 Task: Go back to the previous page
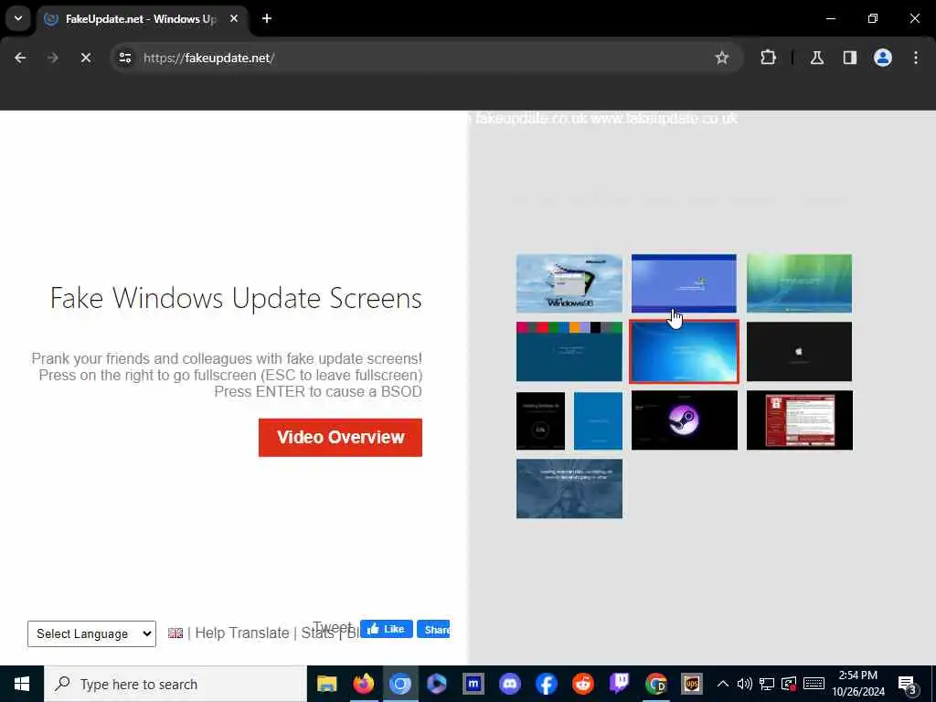click(20, 58)
